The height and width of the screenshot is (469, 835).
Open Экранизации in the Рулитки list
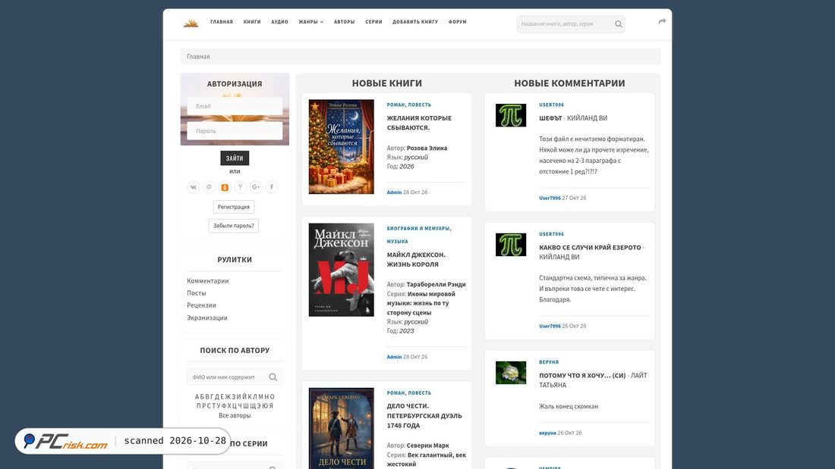[x=206, y=318]
